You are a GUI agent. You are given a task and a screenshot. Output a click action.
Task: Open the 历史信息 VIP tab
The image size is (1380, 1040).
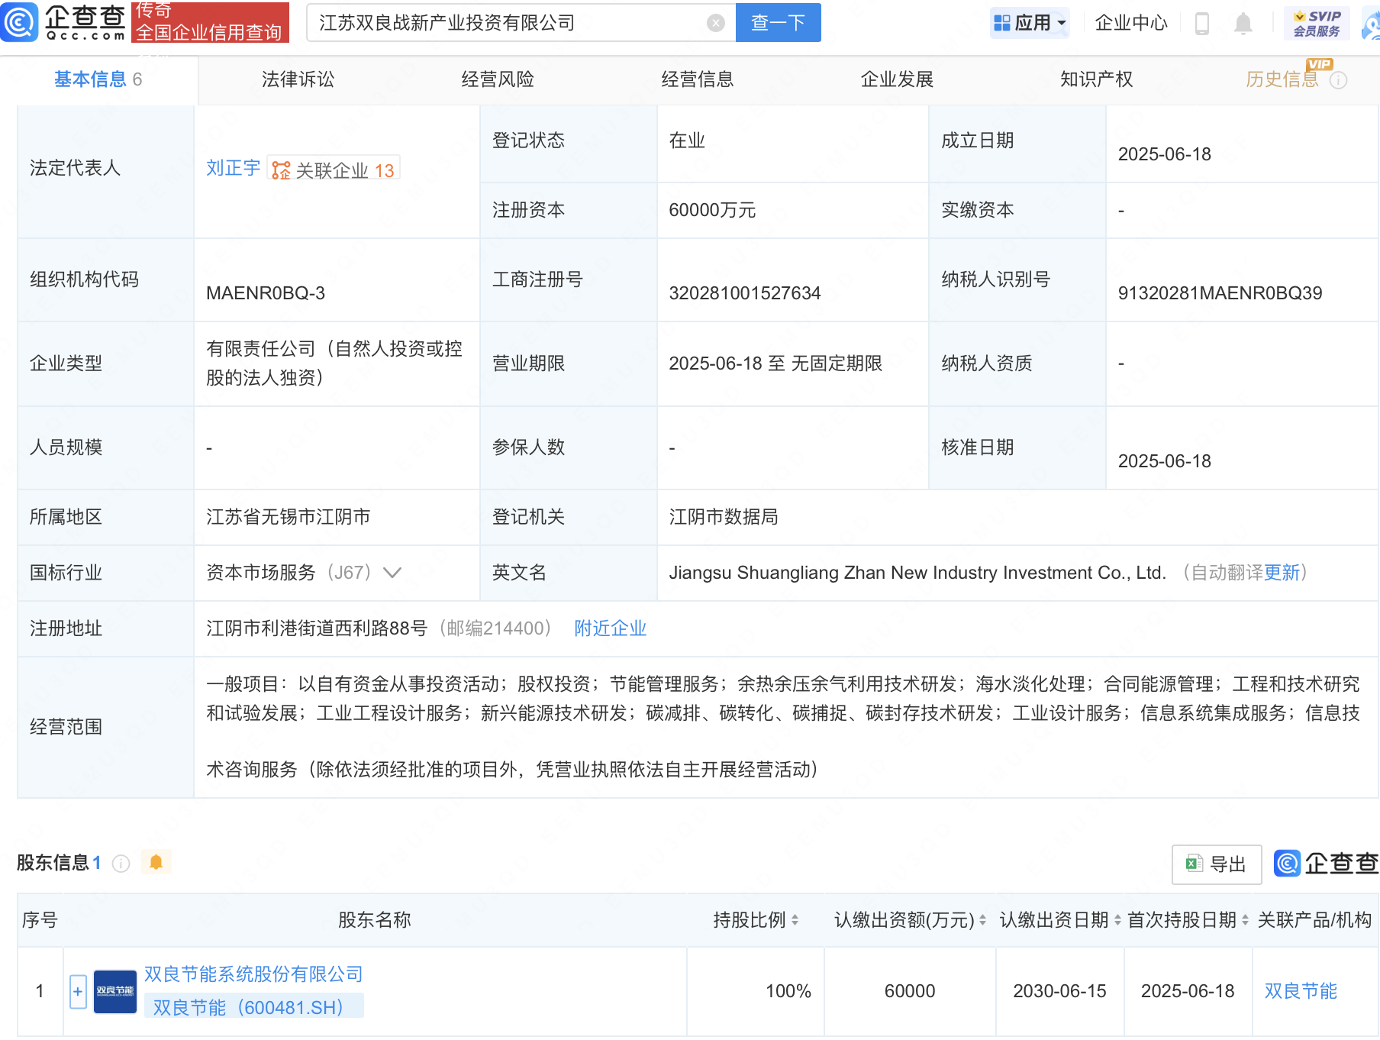coord(1282,79)
